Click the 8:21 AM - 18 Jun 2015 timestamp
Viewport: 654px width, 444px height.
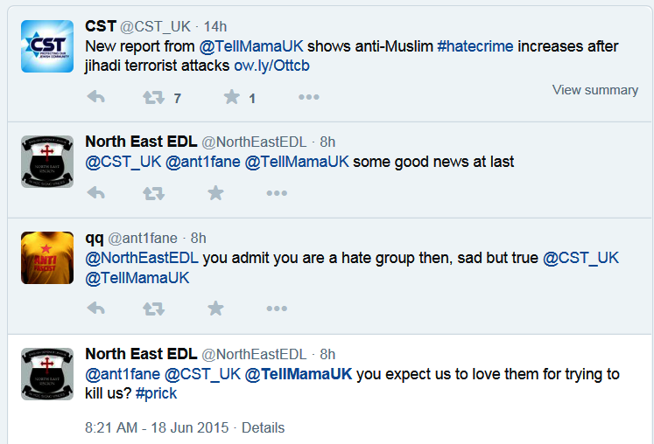tap(157, 428)
